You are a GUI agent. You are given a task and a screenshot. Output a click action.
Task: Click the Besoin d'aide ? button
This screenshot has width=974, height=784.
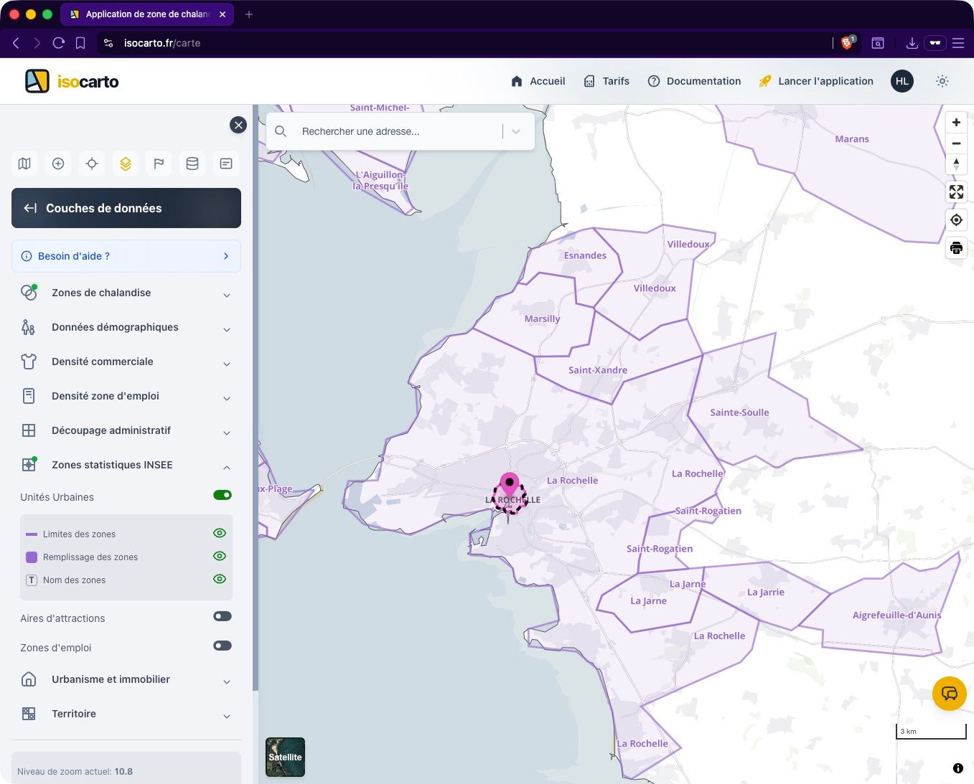click(x=126, y=256)
